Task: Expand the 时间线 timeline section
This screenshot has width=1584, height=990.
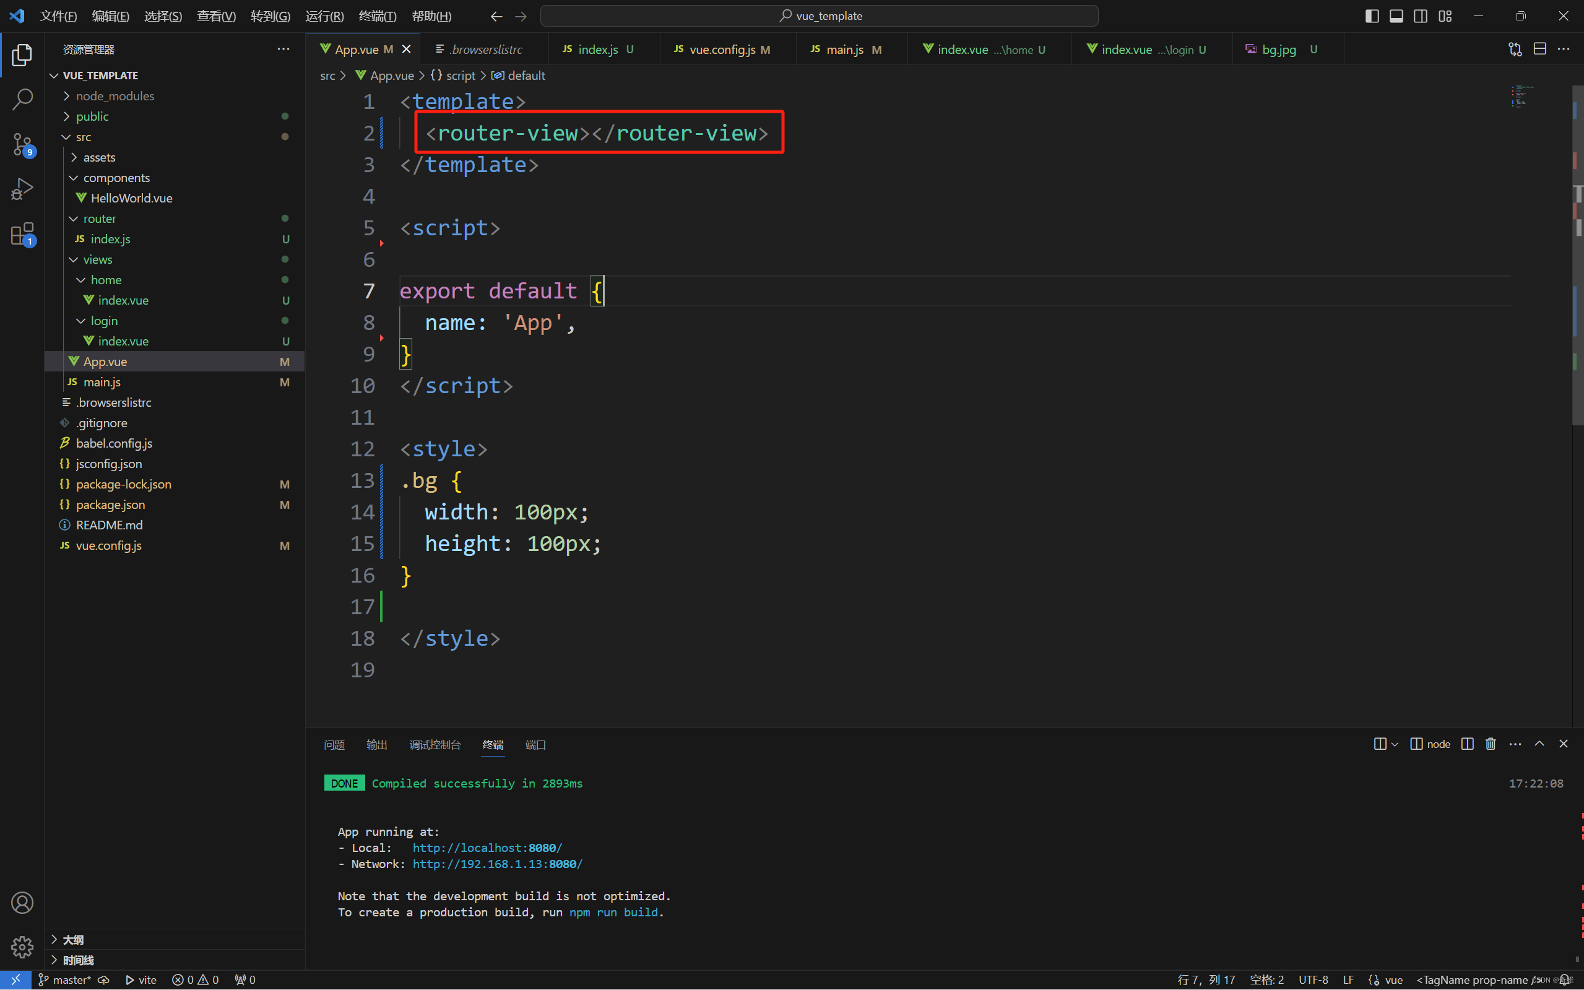Action: [174, 960]
